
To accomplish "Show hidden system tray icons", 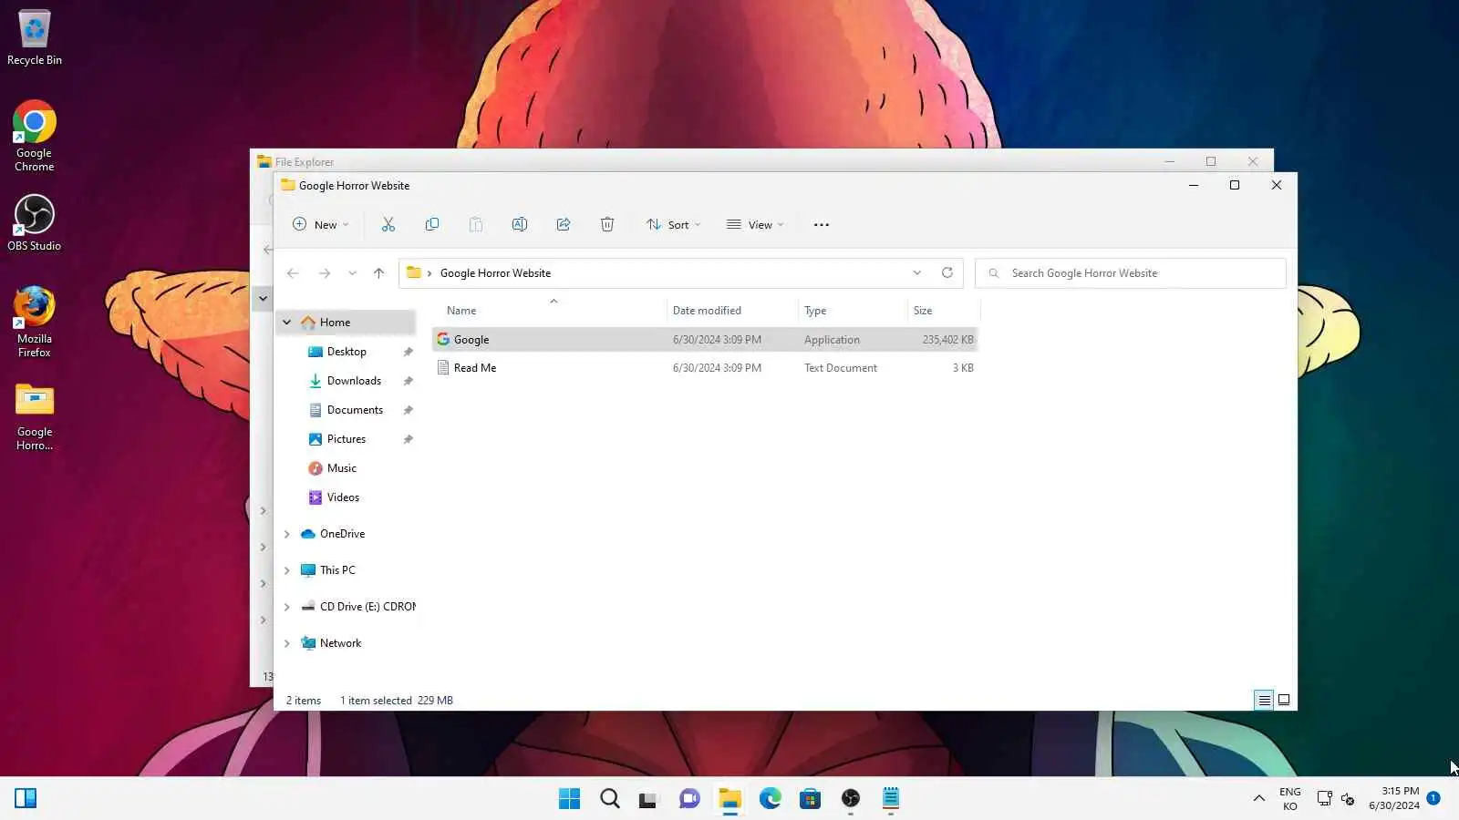I will 1259,799.
